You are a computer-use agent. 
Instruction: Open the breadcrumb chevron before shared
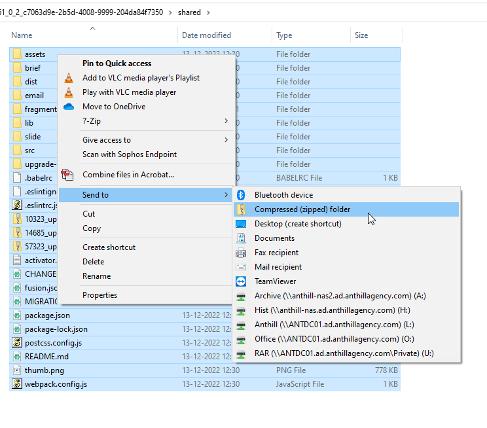point(171,12)
